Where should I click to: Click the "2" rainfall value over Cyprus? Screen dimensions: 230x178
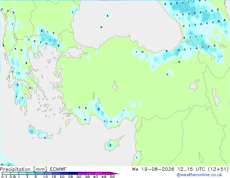[x=110, y=145]
